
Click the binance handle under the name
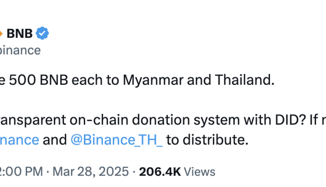coord(20,50)
